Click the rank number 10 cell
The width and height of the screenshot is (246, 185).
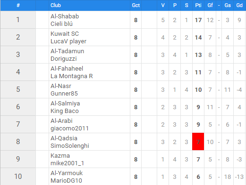point(18,177)
